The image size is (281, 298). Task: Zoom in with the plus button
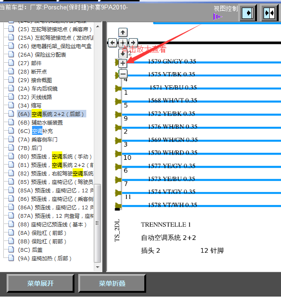(x=123, y=63)
